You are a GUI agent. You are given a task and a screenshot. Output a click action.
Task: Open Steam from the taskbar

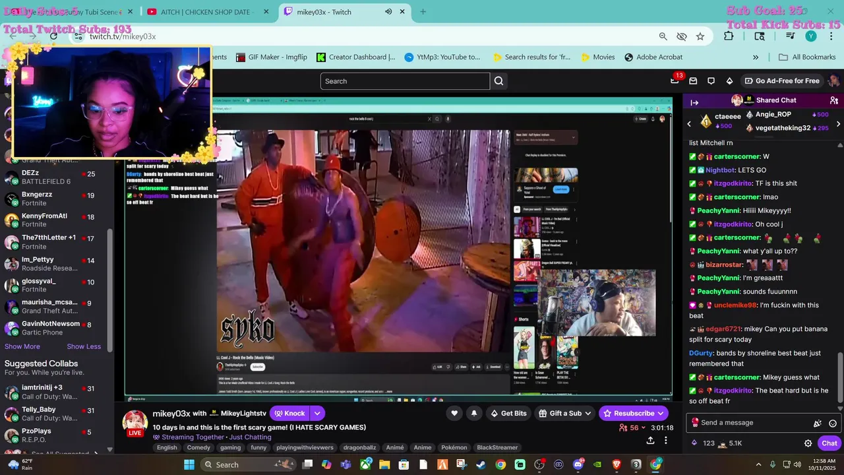click(481, 464)
